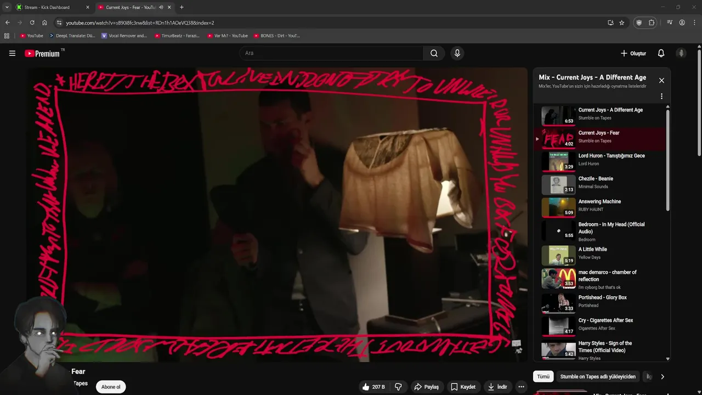Mute the audio on the YouTube tab
This screenshot has height=395, width=702.
[x=161, y=7]
